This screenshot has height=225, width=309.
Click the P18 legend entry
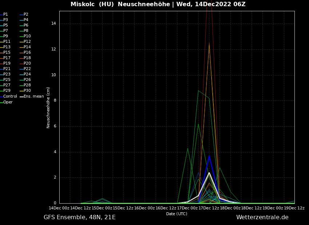click(27, 58)
